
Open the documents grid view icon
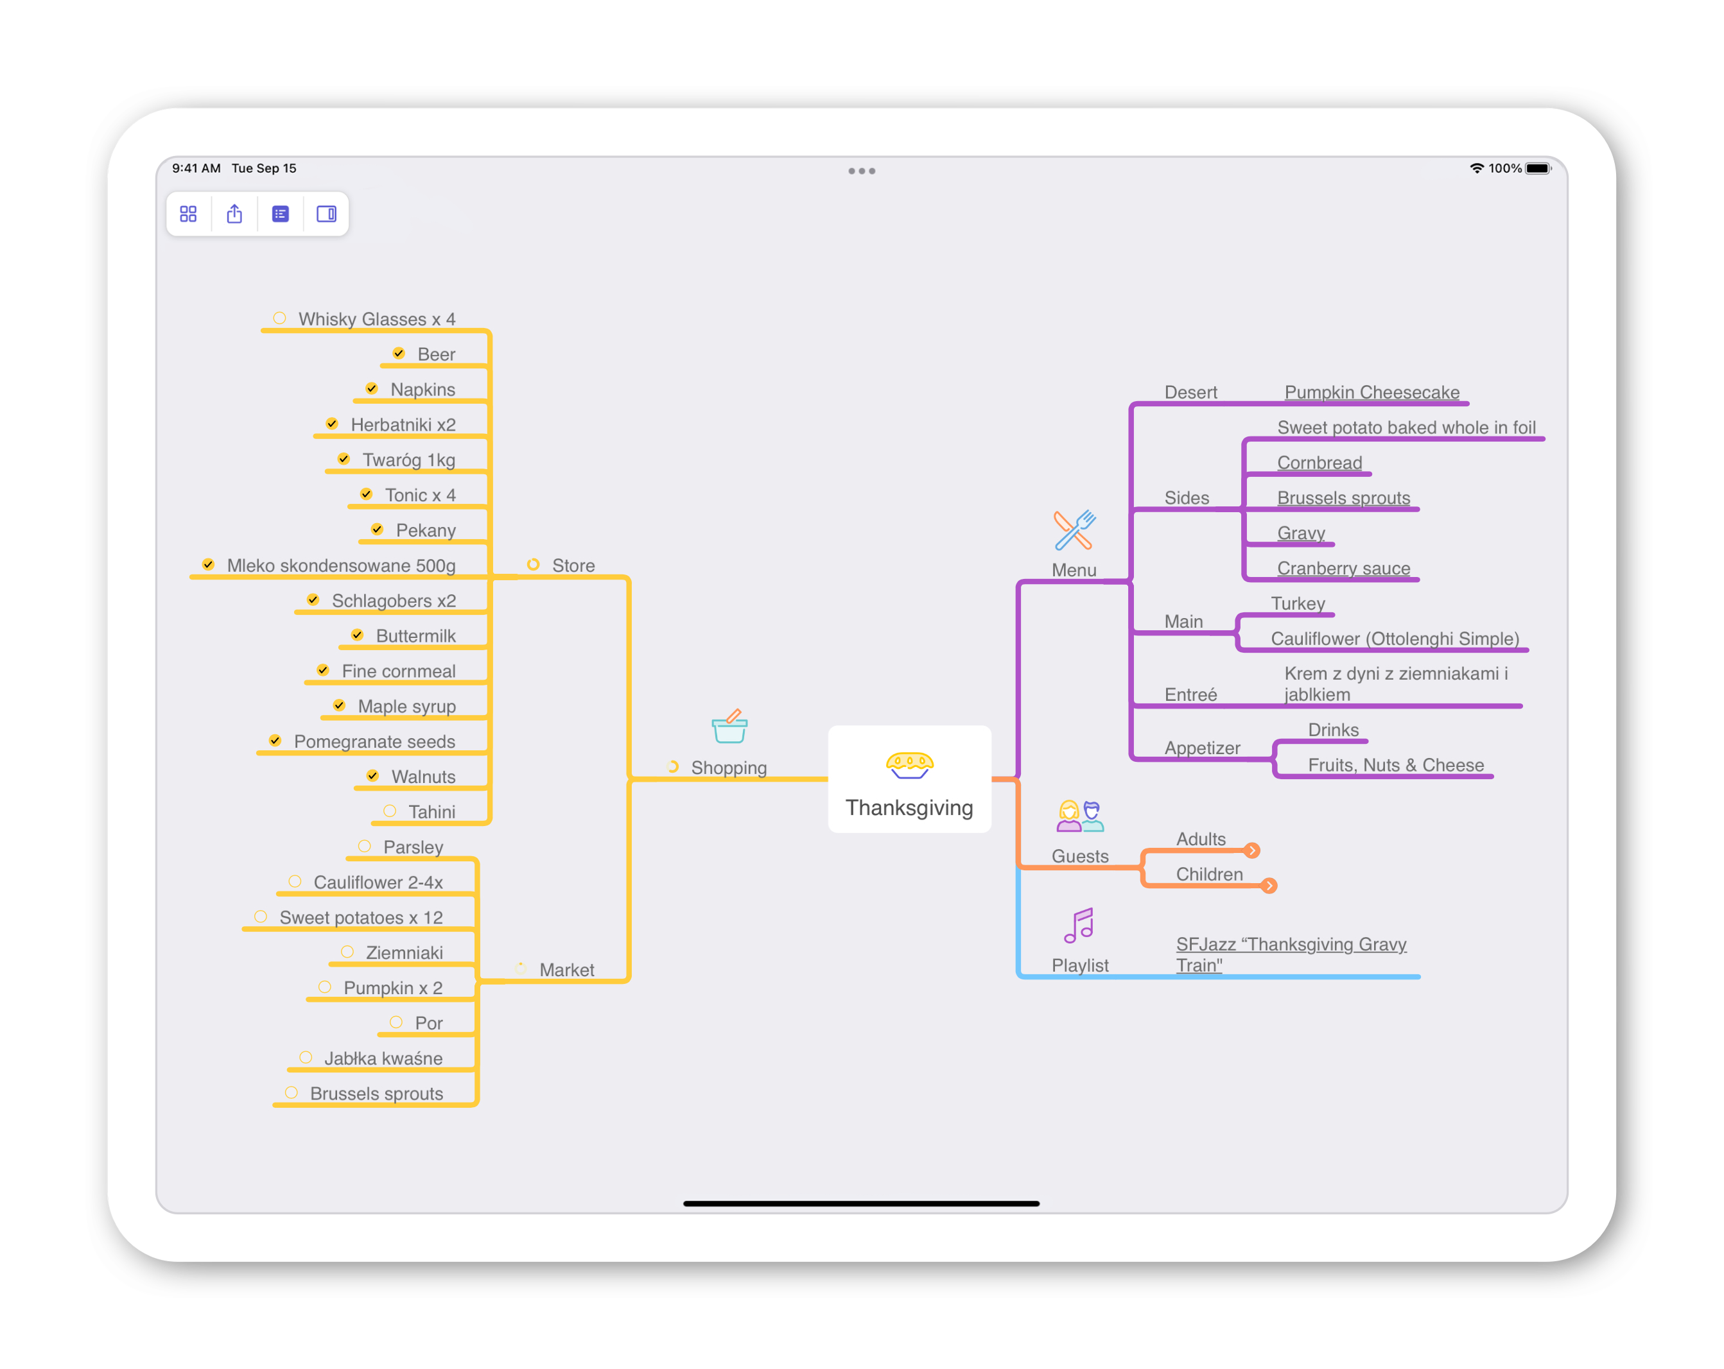tap(188, 214)
